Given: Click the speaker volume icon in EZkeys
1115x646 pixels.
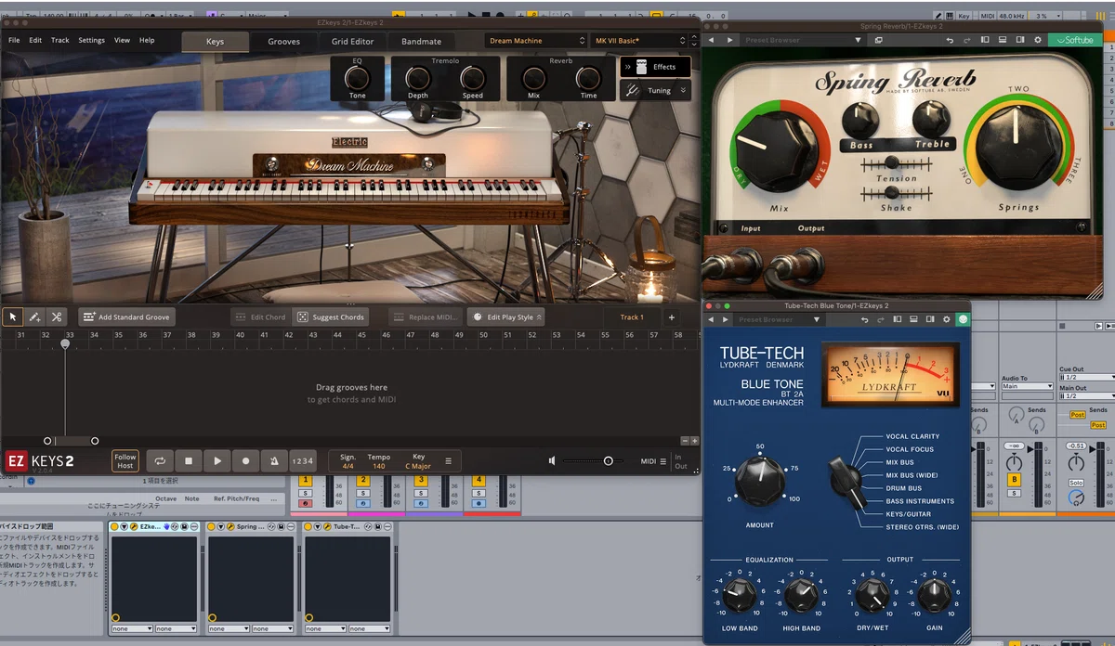Looking at the screenshot, I should pos(552,460).
